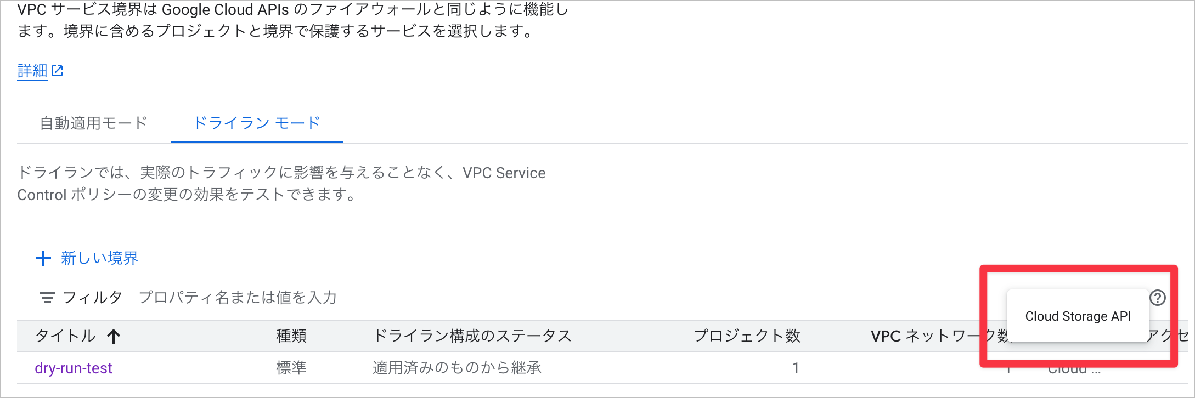1195x398 pixels.
Task: Click the external link icon beside 詳細
Action: point(57,71)
